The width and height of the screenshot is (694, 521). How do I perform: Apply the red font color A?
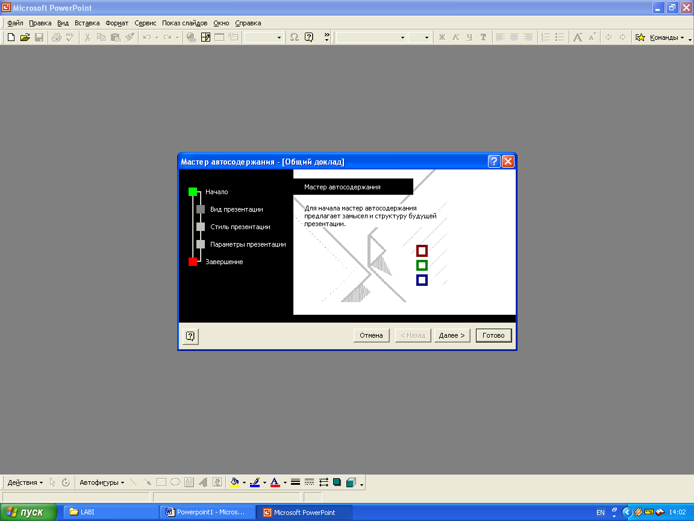coord(275,482)
